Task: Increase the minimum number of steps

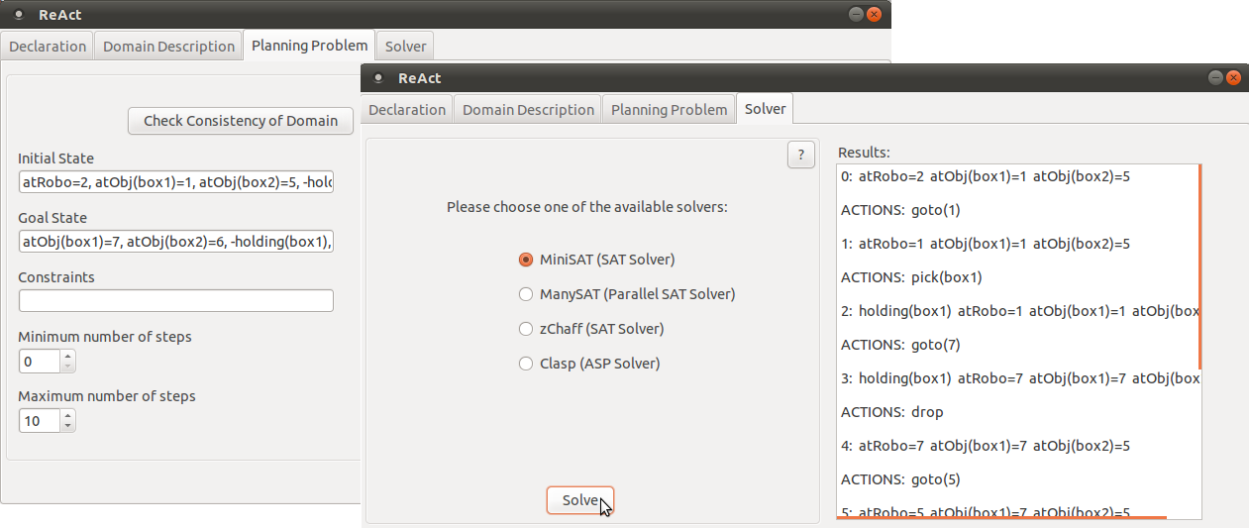Action: 67,357
